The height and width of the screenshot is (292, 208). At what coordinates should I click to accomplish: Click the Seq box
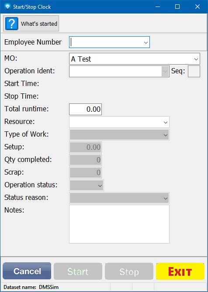click(194, 71)
